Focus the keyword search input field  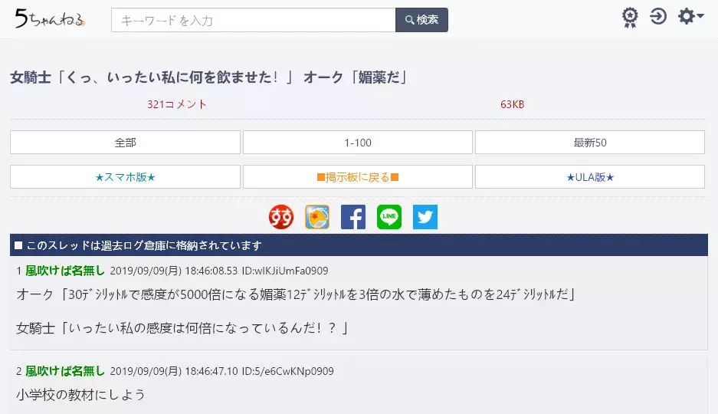click(253, 20)
